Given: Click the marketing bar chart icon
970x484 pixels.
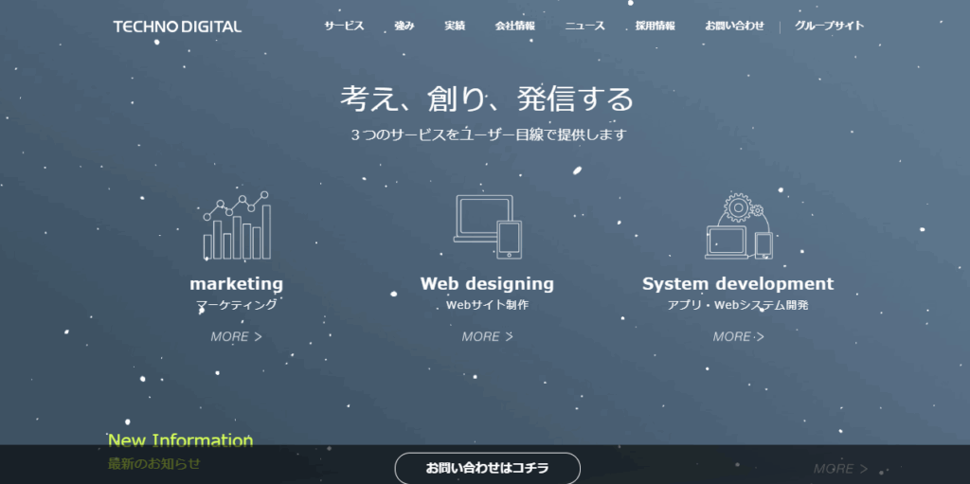Looking at the screenshot, I should [x=237, y=225].
